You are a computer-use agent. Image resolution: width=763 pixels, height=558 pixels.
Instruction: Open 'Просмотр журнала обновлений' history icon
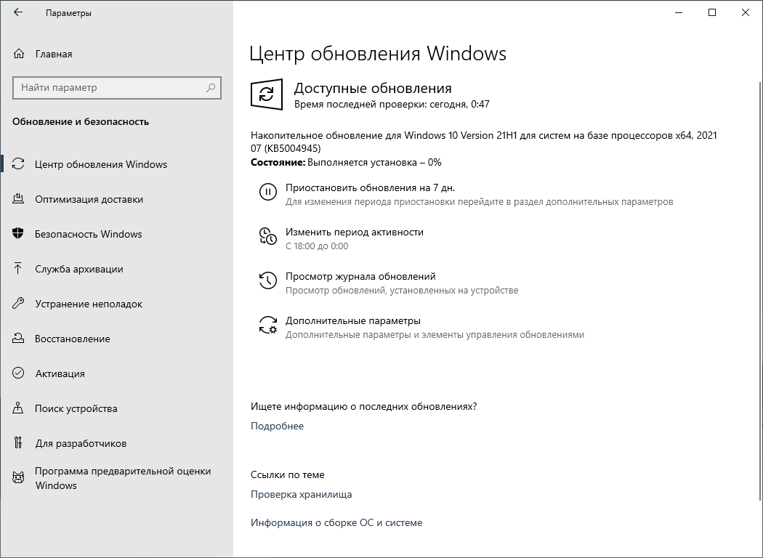coord(268,280)
